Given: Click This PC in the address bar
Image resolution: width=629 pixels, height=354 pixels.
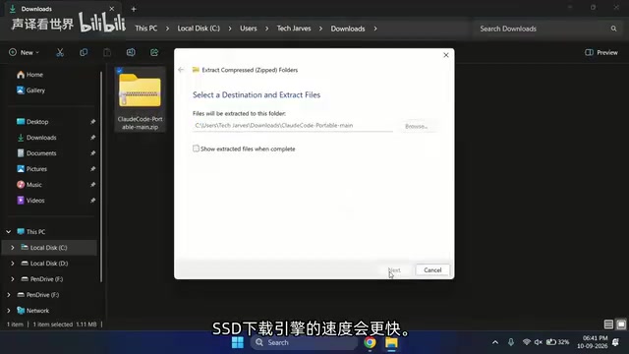Looking at the screenshot, I should pos(146,29).
